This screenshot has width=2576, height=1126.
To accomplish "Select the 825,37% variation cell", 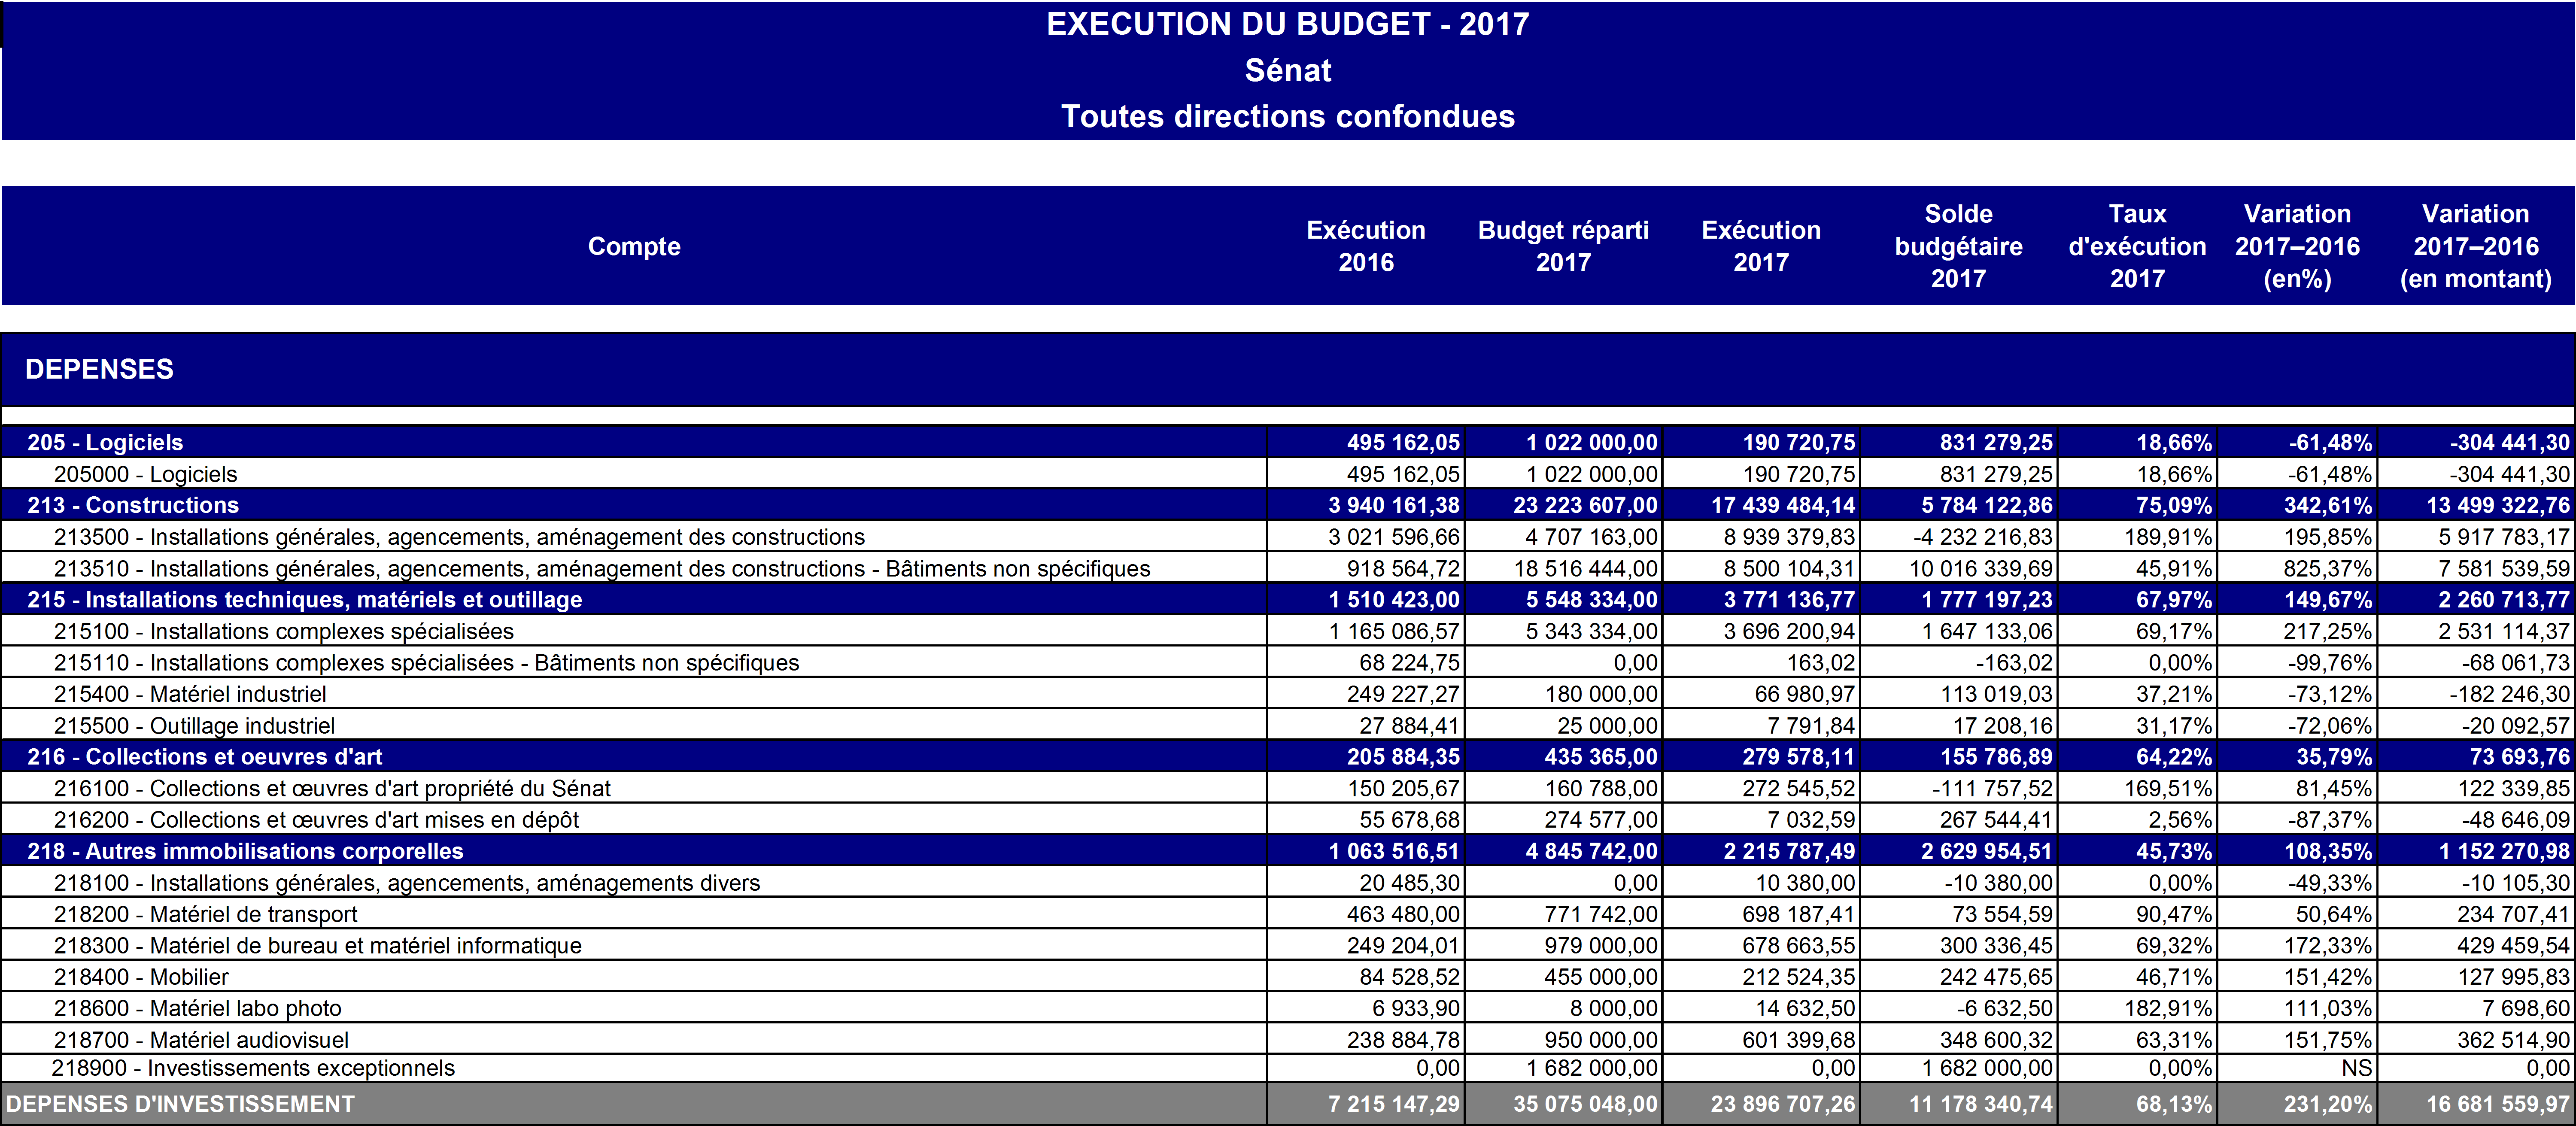I will 2327,569.
